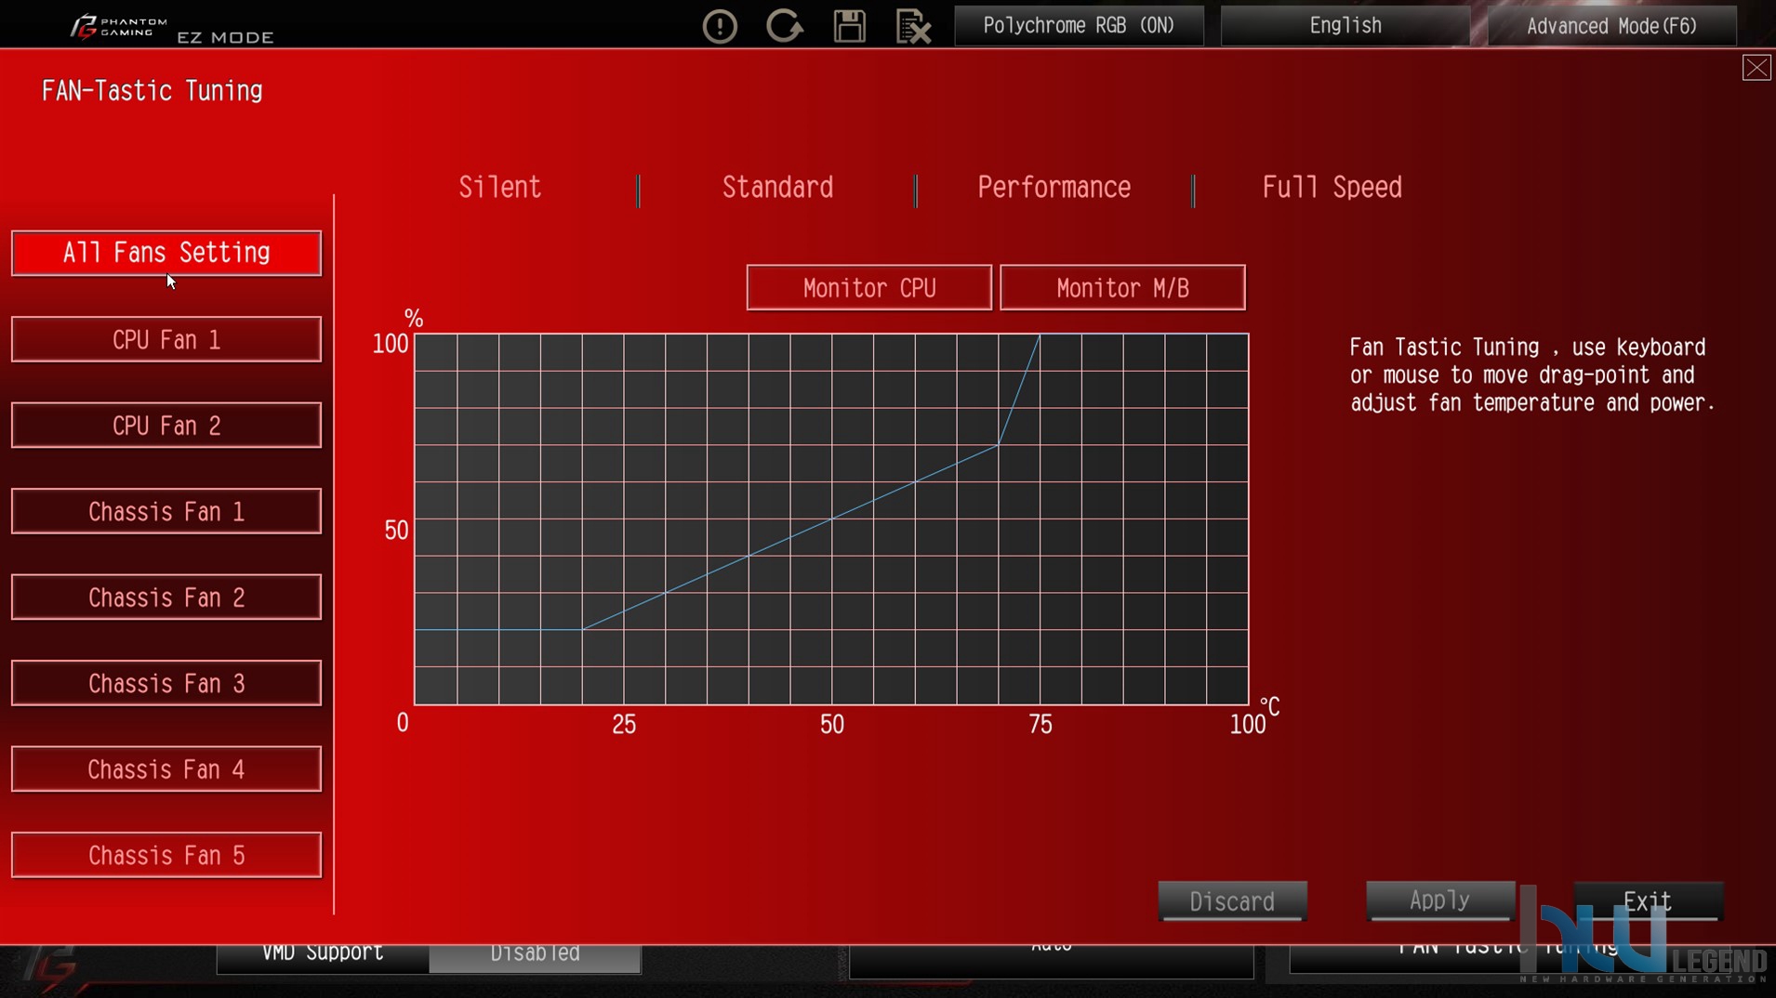This screenshot has width=1776, height=998.
Task: Select Chassis Fan 4
Action: 166,769
